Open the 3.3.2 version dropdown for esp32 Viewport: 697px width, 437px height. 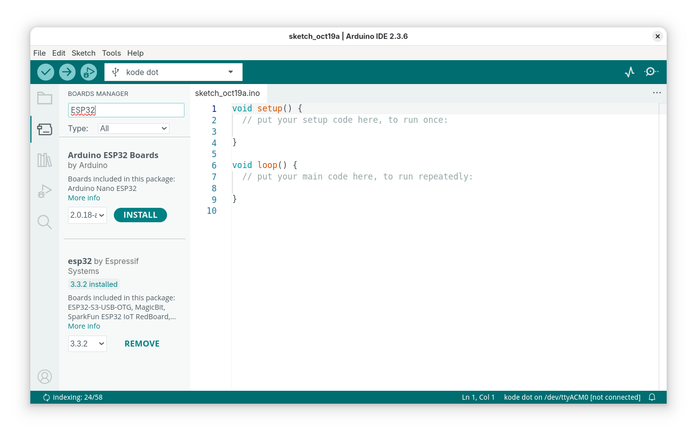click(87, 344)
